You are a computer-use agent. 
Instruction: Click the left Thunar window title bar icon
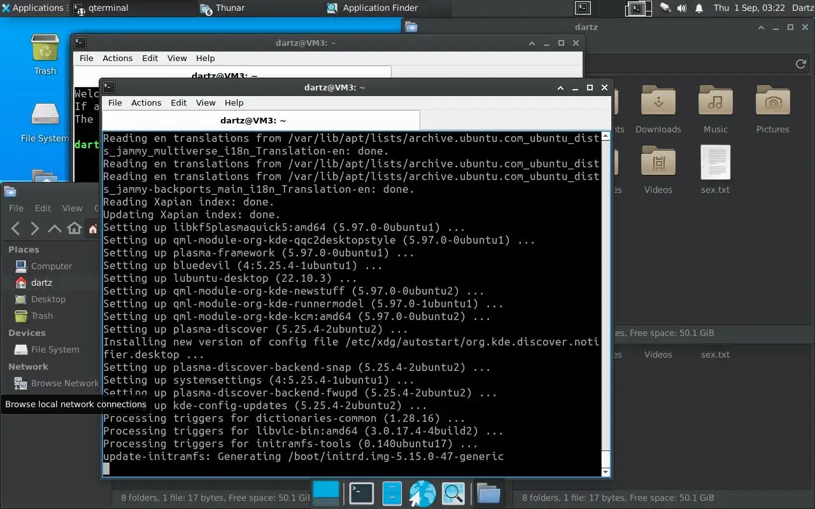(x=10, y=192)
